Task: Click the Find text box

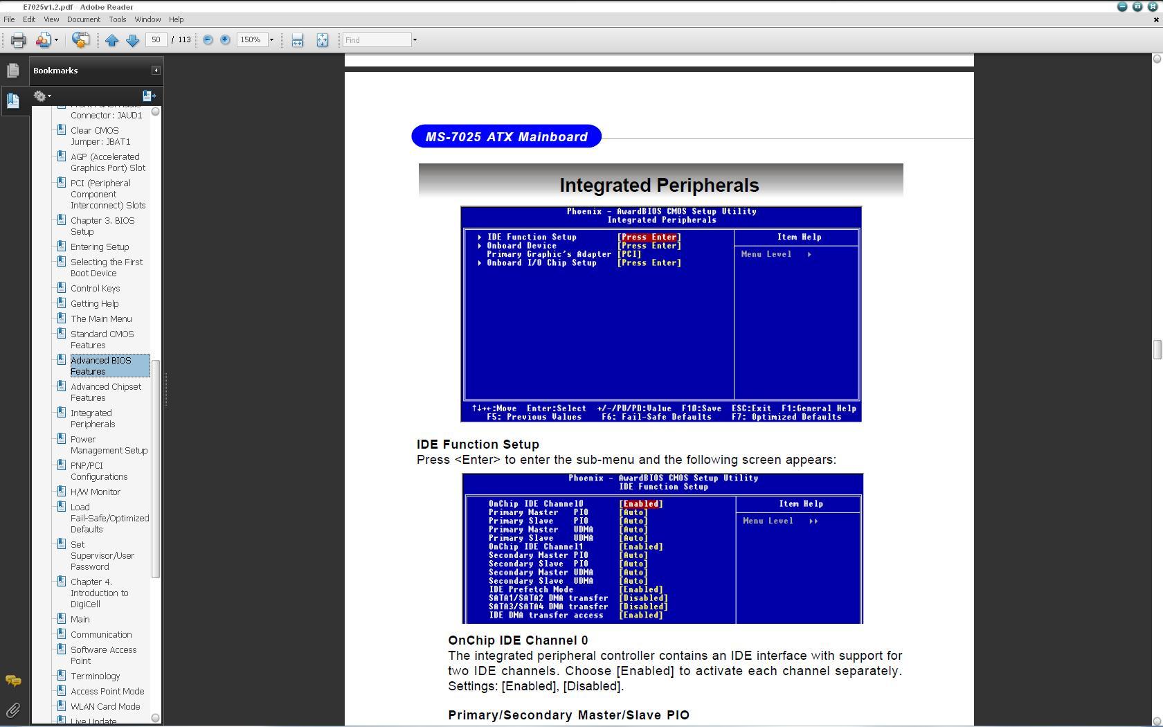Action: coord(377,40)
